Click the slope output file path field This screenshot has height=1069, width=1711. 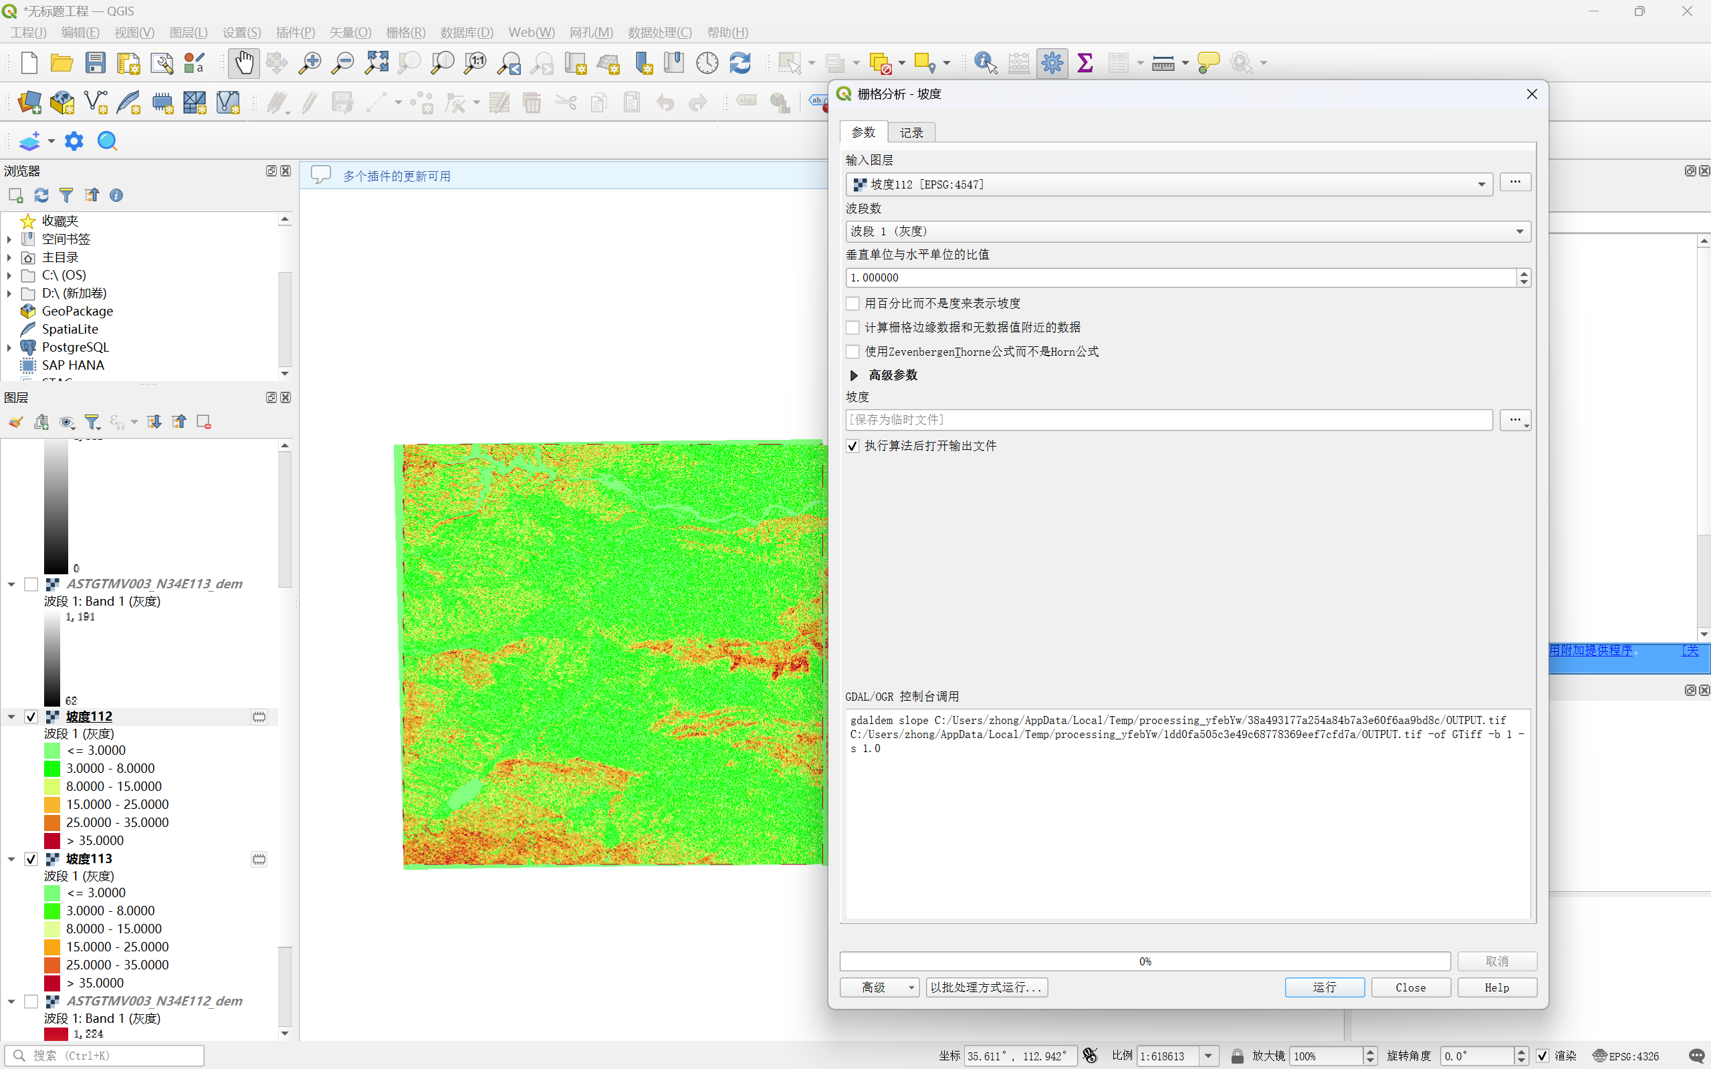(1169, 420)
